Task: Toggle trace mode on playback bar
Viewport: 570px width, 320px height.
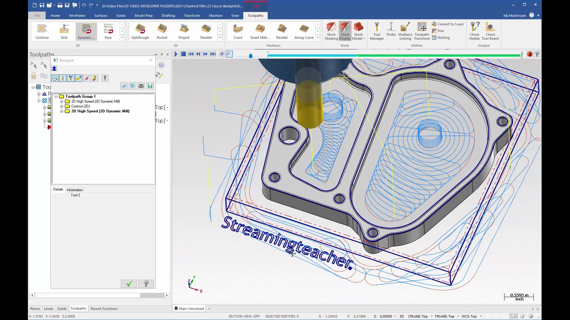Action: (222, 54)
